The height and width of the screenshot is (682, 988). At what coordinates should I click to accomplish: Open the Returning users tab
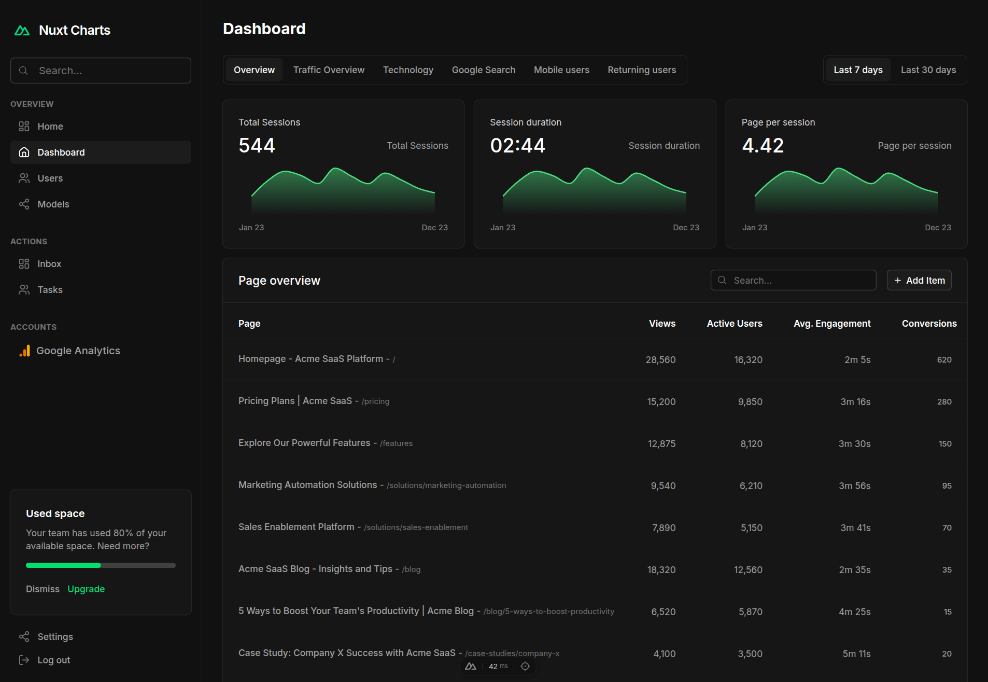(x=642, y=70)
